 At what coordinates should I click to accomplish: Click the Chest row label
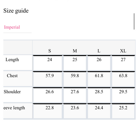click(12, 76)
